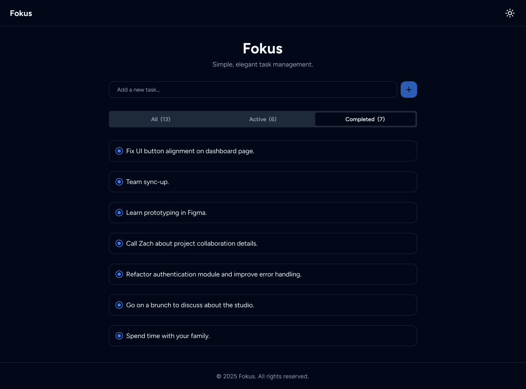Click the 'Add a new task...' input field
The image size is (526, 389).
coord(253,89)
